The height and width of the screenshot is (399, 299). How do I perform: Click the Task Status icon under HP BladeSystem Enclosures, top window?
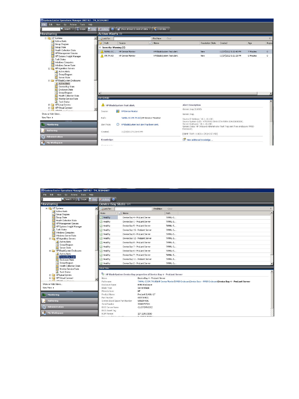(56, 102)
